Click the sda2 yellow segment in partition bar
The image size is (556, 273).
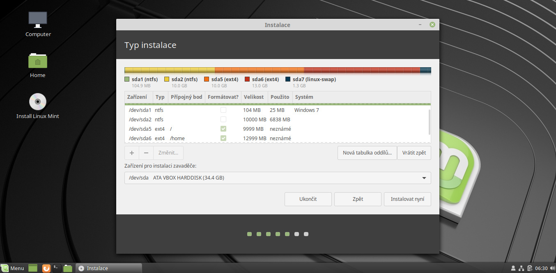point(170,70)
